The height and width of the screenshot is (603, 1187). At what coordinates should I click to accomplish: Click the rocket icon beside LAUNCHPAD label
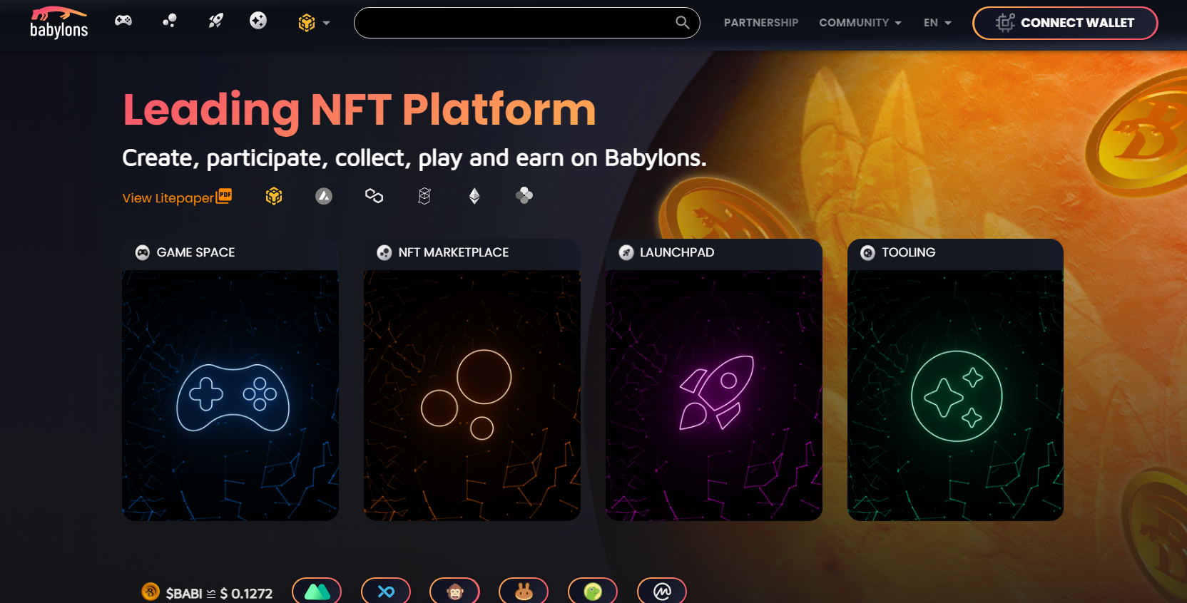pyautogui.click(x=626, y=253)
